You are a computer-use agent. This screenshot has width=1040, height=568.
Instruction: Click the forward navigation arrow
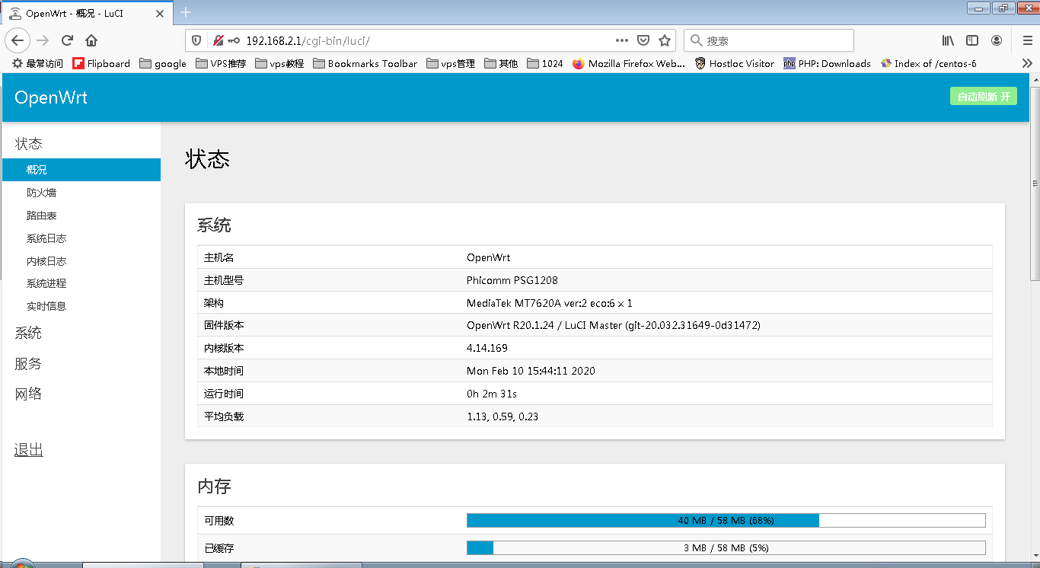point(43,40)
